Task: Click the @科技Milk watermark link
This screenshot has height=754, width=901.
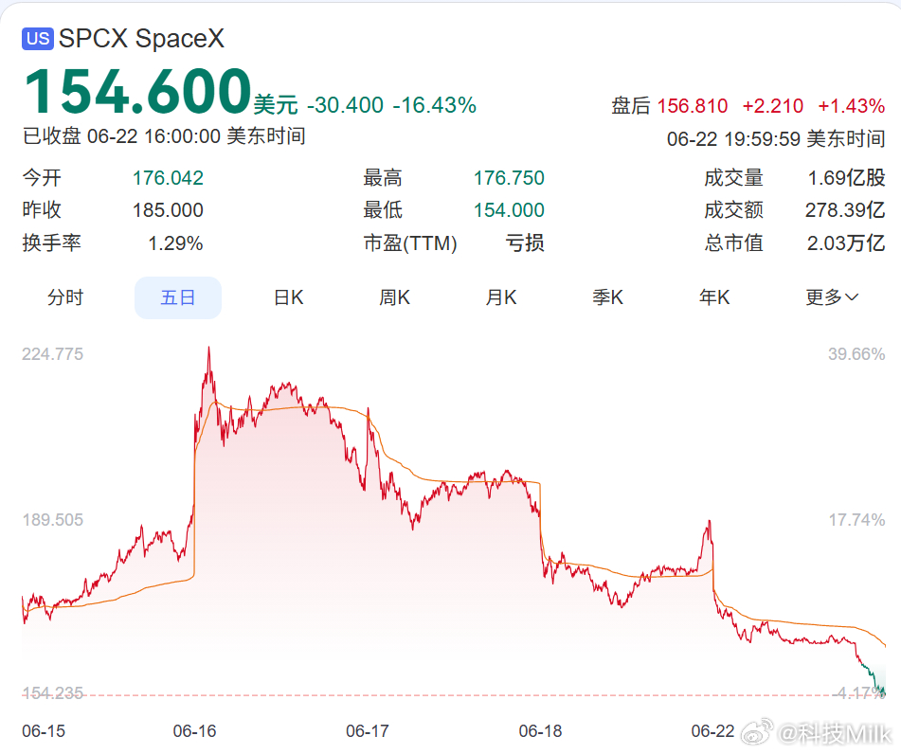Action: tap(835, 733)
